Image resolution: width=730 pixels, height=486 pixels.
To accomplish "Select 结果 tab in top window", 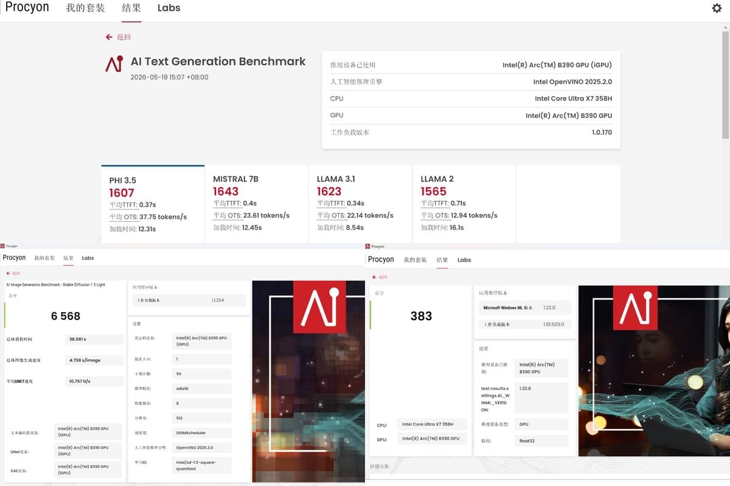I will [131, 9].
